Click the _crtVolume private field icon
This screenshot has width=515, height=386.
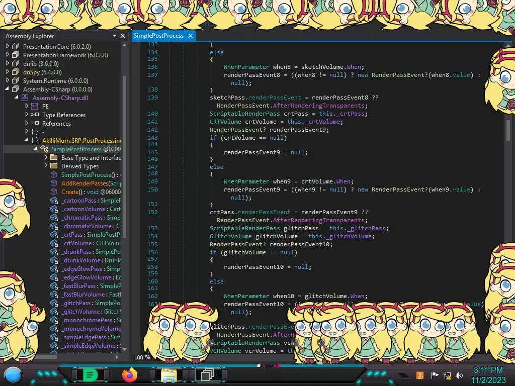[x=54, y=243]
